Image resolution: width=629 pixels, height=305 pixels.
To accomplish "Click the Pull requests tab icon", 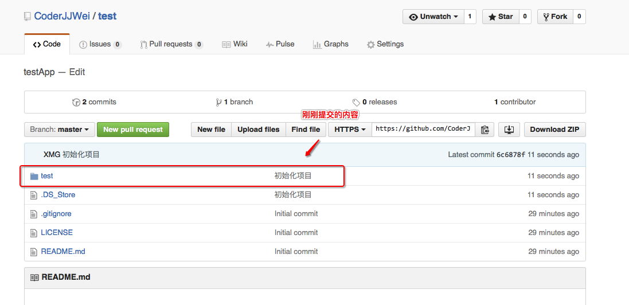I will [143, 45].
